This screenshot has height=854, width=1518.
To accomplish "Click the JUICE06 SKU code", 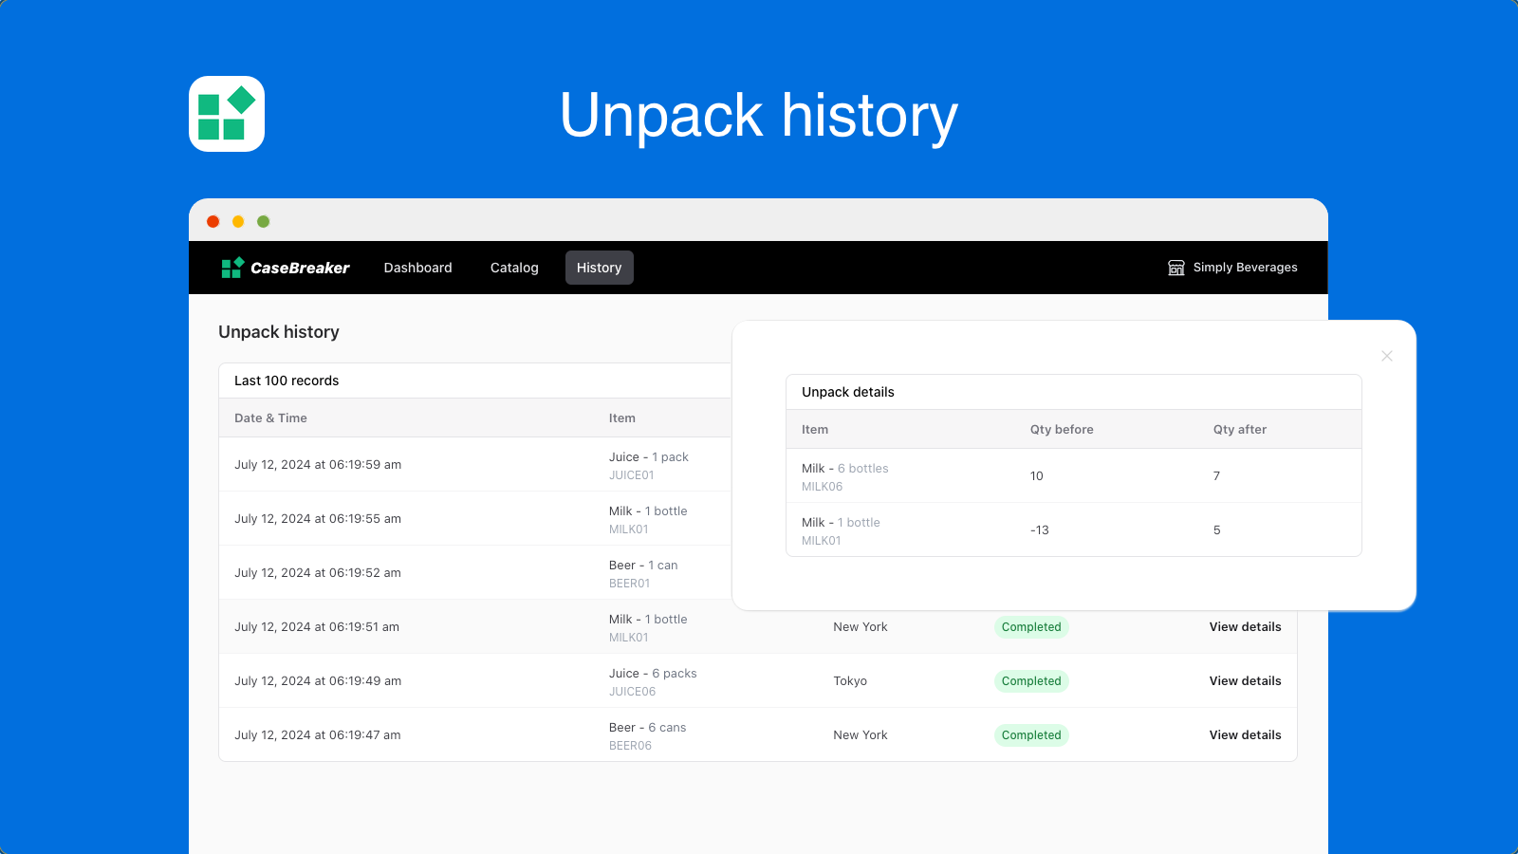I will click(632, 692).
